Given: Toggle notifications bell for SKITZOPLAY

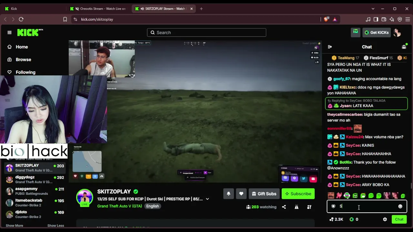Looking at the screenshot, I should click(228, 194).
